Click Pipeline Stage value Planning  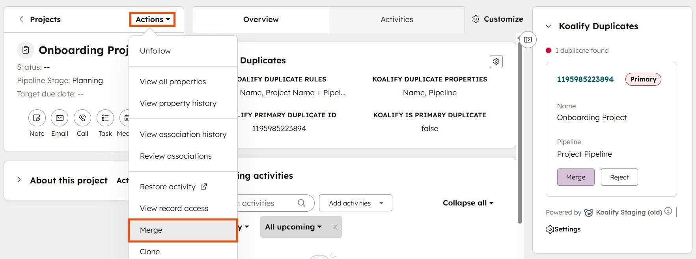(88, 80)
